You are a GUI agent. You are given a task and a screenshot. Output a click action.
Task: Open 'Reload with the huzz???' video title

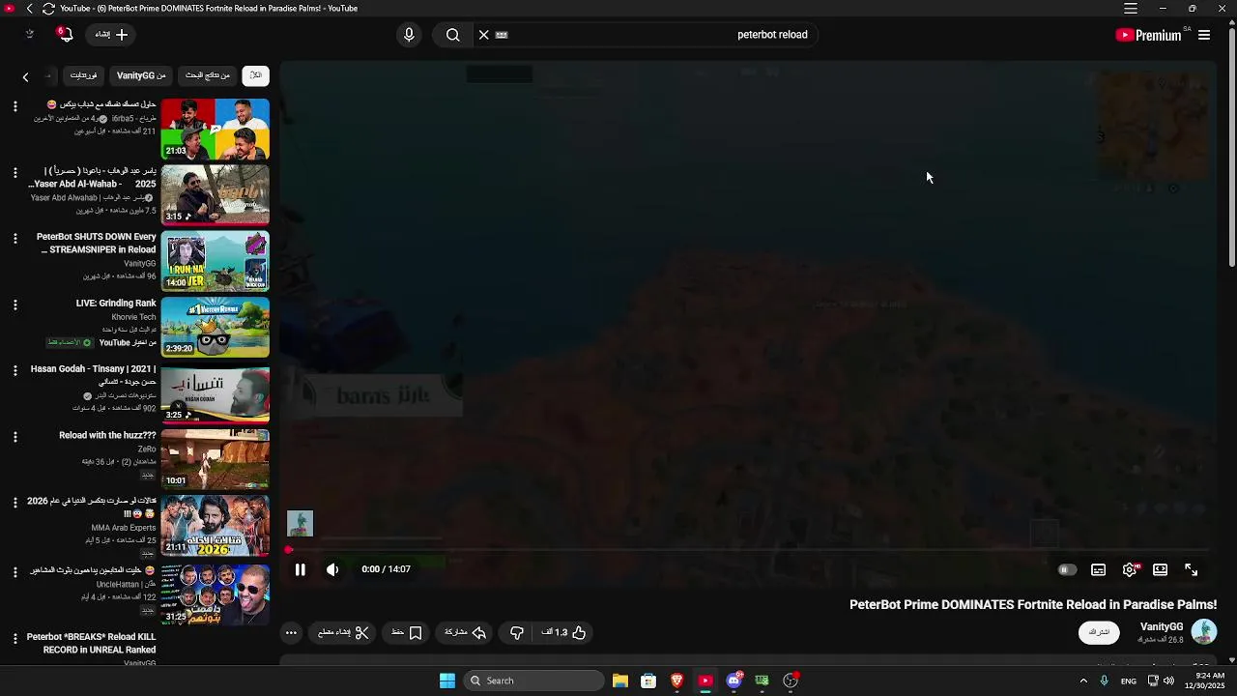(x=107, y=435)
